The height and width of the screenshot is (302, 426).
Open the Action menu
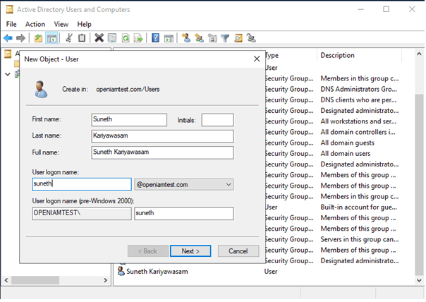coord(35,24)
